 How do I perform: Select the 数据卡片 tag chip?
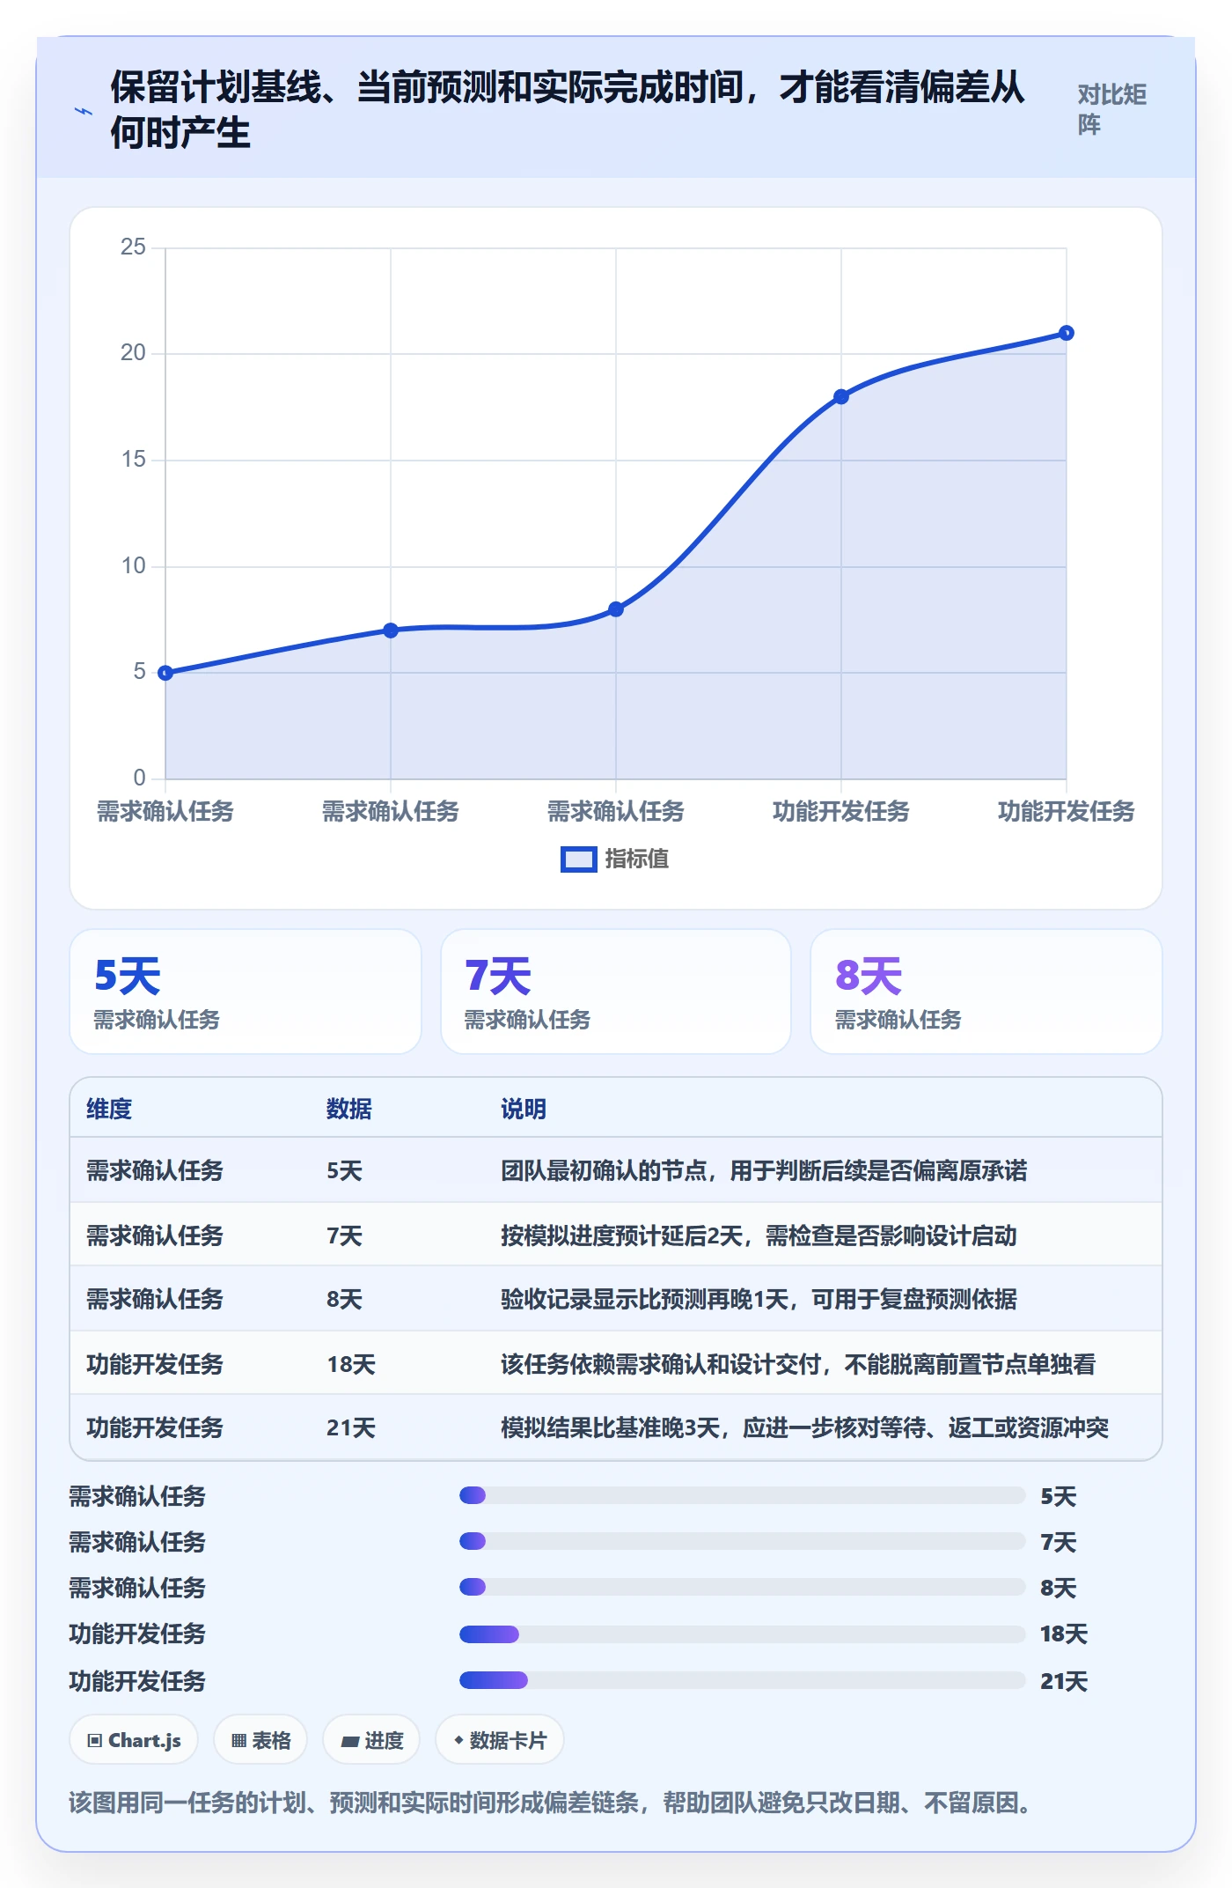(x=500, y=1740)
